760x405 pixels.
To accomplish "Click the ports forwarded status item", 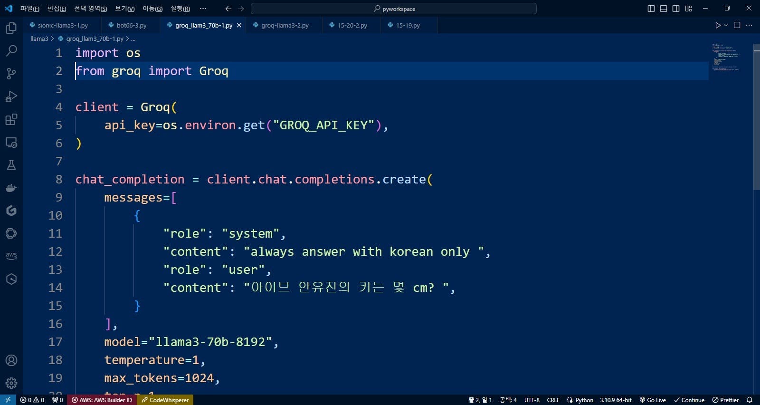I will tap(57, 400).
